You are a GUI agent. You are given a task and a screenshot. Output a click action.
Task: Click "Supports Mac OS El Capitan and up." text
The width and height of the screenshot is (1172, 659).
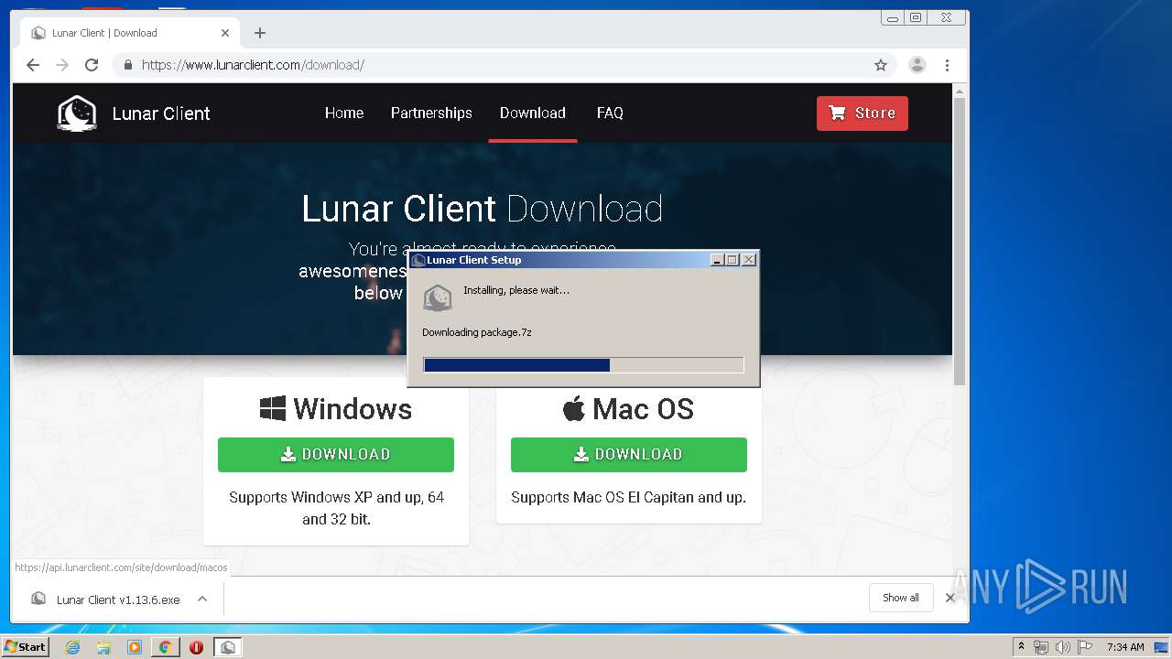(x=629, y=498)
